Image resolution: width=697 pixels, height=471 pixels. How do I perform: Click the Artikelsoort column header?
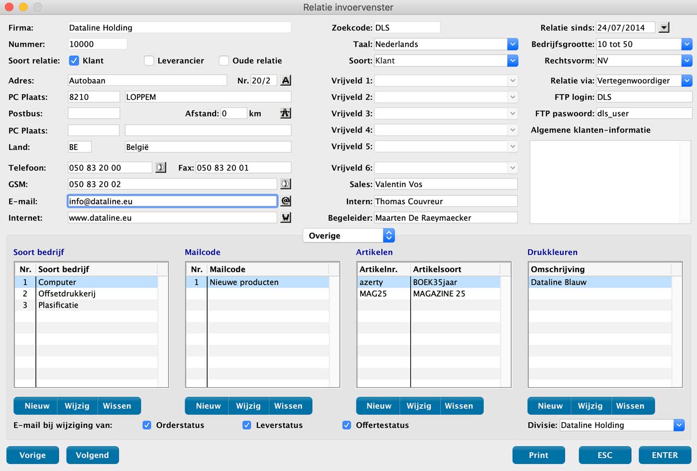point(455,269)
